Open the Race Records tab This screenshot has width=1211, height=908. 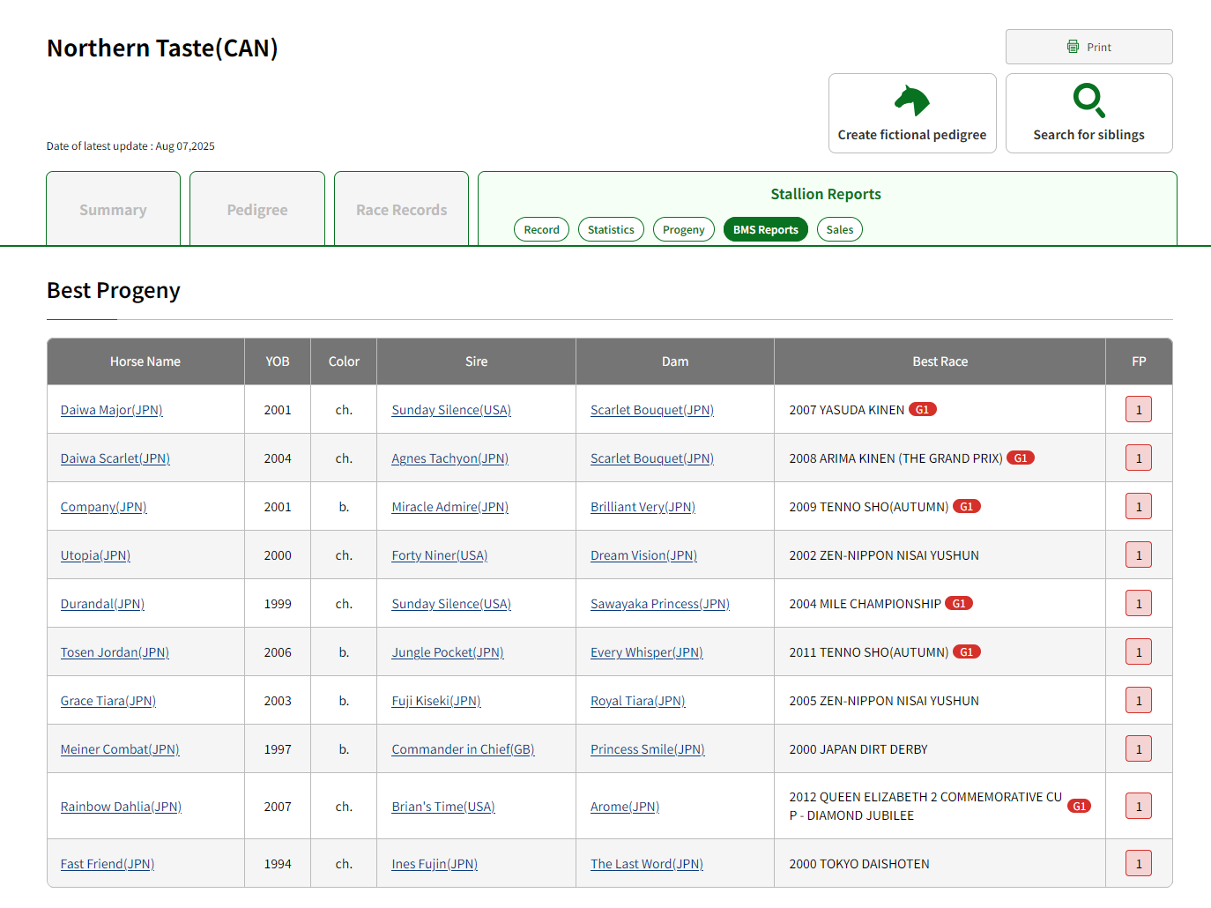401,209
